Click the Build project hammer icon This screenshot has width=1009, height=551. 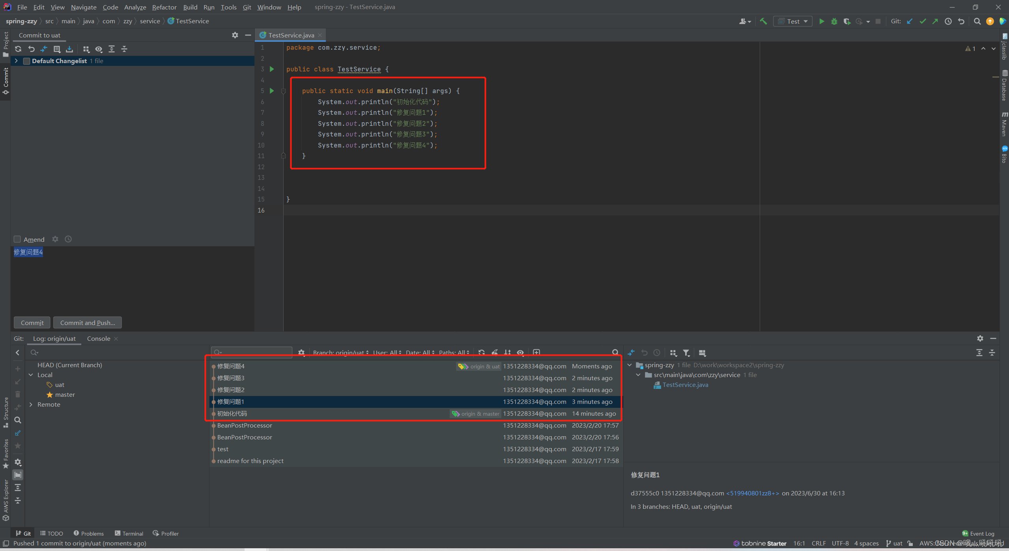[763, 21]
